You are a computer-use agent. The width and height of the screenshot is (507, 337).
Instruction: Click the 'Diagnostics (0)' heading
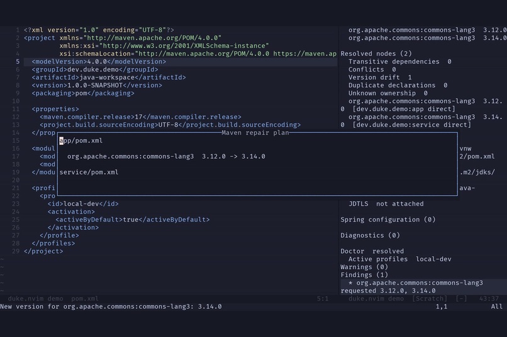pos(370,235)
